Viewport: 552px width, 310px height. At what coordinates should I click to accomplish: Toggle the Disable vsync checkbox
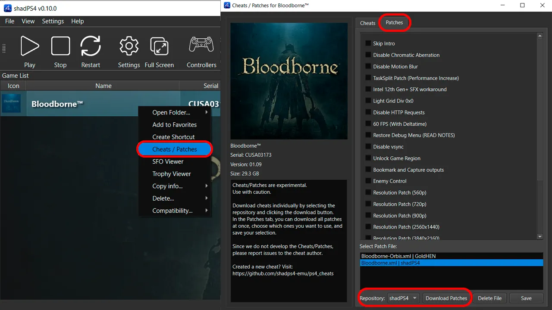coord(368,147)
